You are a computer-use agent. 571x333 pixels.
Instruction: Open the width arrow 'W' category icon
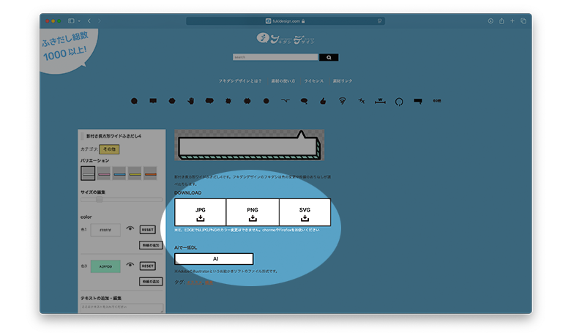[x=380, y=101]
